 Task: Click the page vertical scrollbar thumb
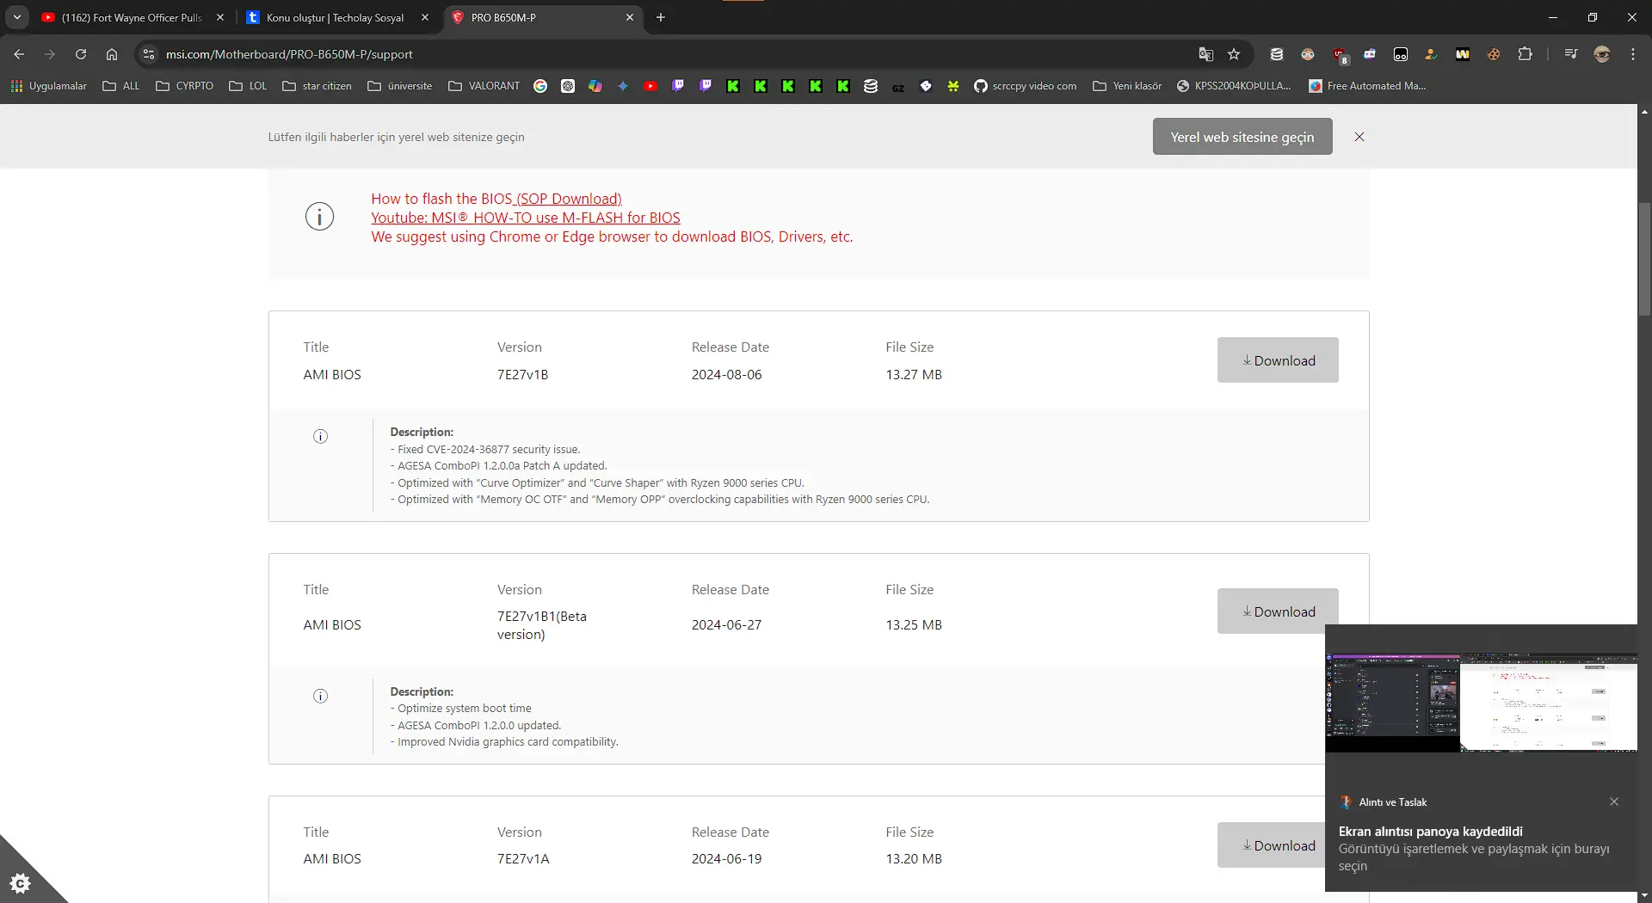(x=1644, y=259)
